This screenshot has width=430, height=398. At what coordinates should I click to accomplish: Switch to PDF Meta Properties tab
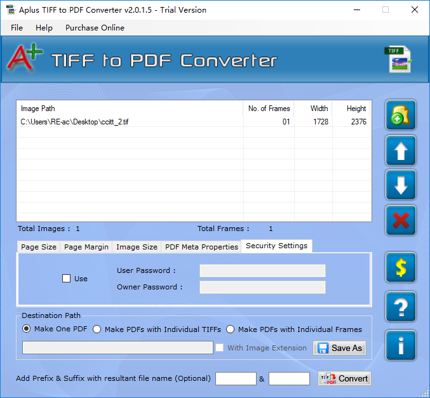coord(201,247)
